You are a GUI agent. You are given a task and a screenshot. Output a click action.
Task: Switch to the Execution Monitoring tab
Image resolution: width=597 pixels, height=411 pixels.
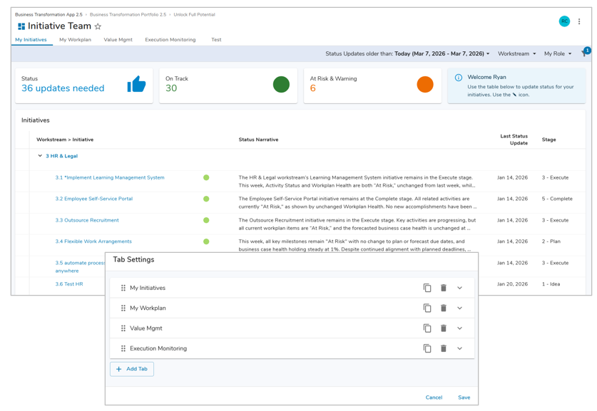[x=170, y=40]
